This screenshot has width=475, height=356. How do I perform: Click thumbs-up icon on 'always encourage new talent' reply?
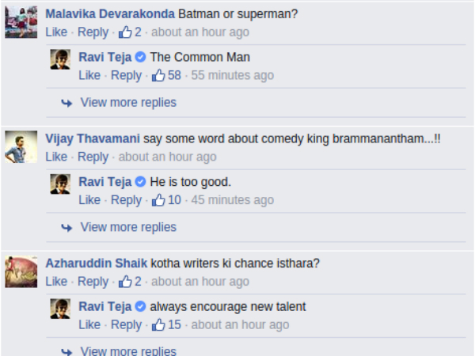tap(158, 324)
